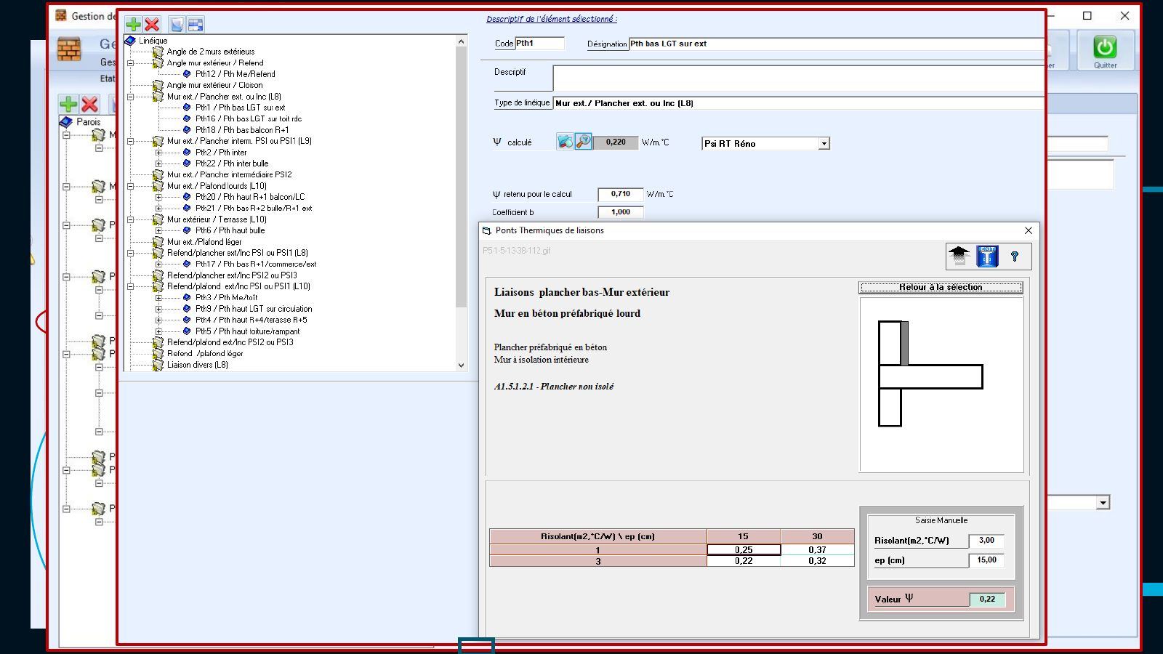Click the magnifier Ψ search icon

pos(583,142)
